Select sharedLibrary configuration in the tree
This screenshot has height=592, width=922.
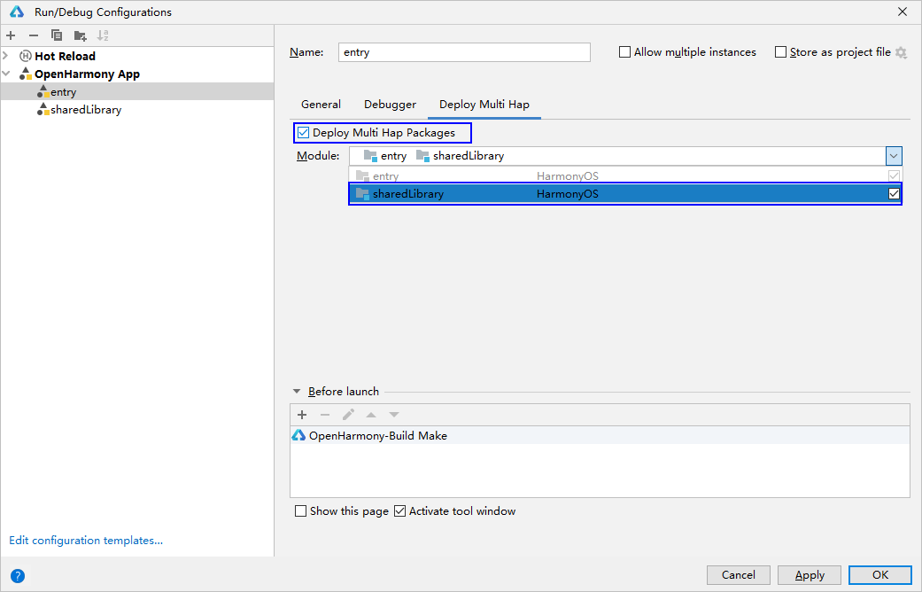pyautogui.click(x=86, y=110)
